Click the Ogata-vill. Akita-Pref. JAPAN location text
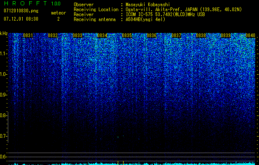 pos(184,9)
